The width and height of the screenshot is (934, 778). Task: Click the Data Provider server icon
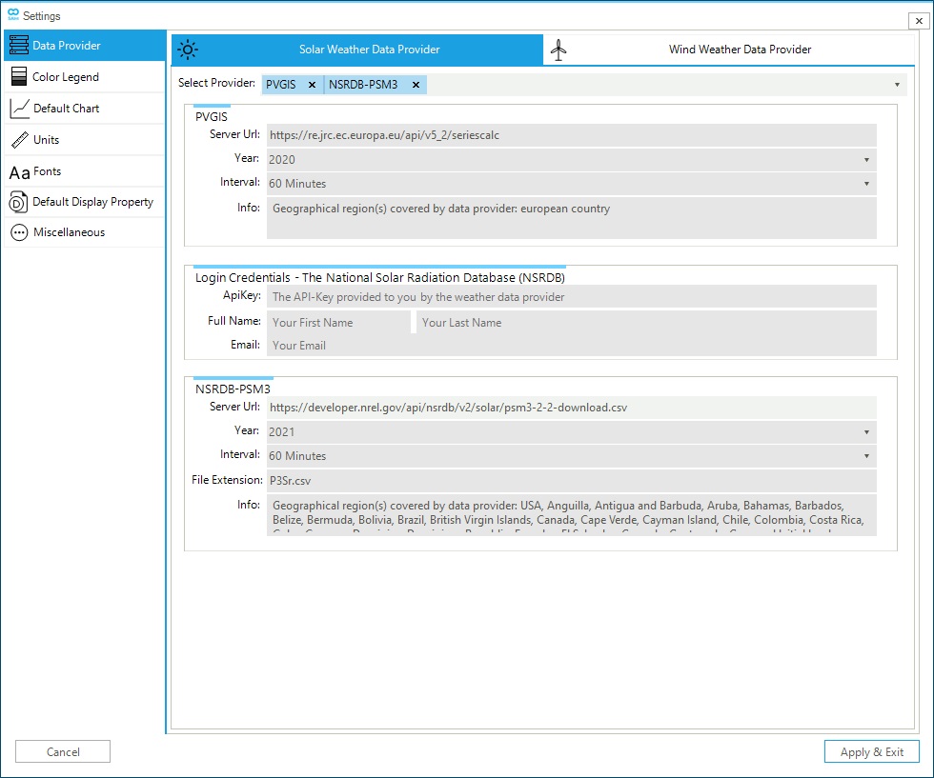tap(18, 46)
